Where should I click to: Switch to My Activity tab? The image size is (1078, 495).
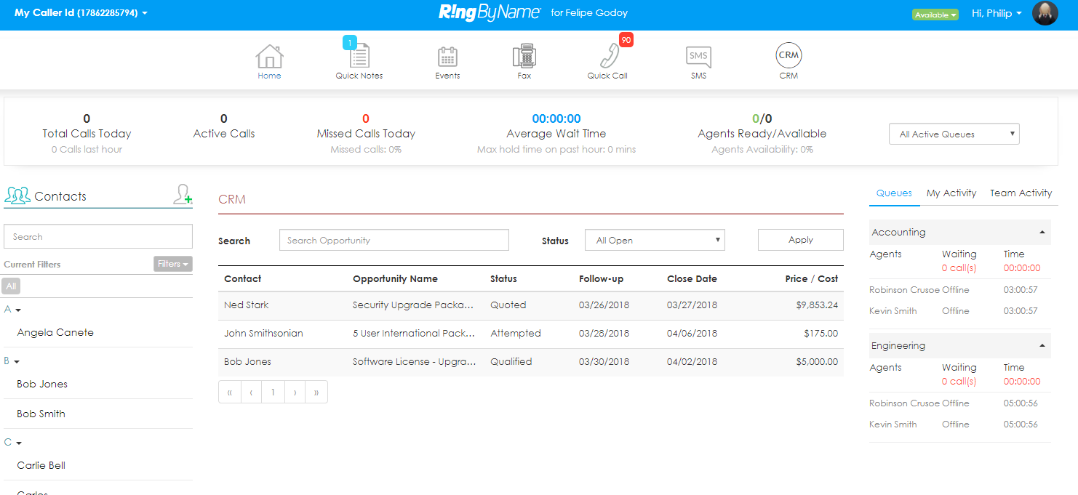(x=951, y=193)
